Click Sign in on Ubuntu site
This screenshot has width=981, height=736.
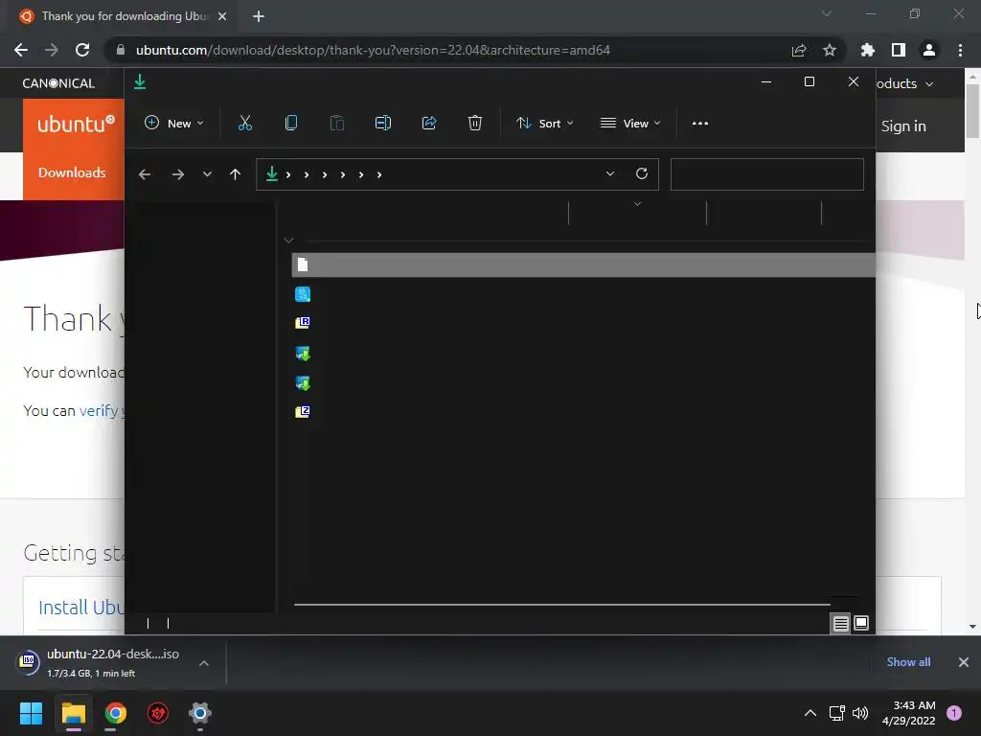[903, 126]
